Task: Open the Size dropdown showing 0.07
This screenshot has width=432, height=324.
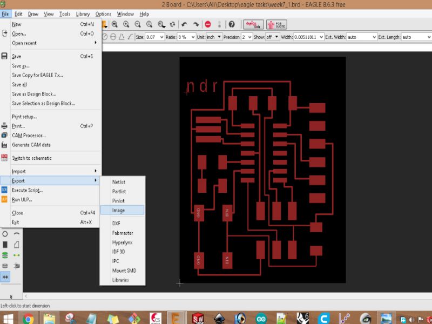Action: pos(155,37)
